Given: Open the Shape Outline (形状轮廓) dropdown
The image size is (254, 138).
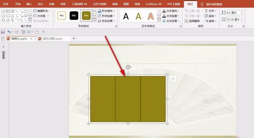Looking at the screenshot, I should tap(106, 16).
